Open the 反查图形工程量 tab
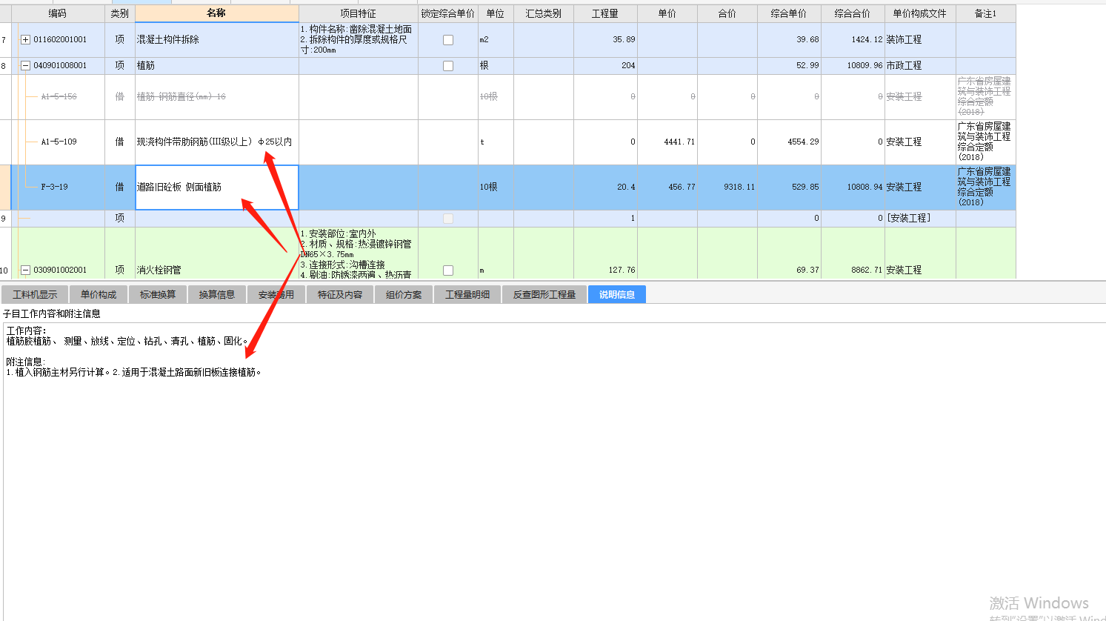This screenshot has height=621, width=1106. click(544, 294)
